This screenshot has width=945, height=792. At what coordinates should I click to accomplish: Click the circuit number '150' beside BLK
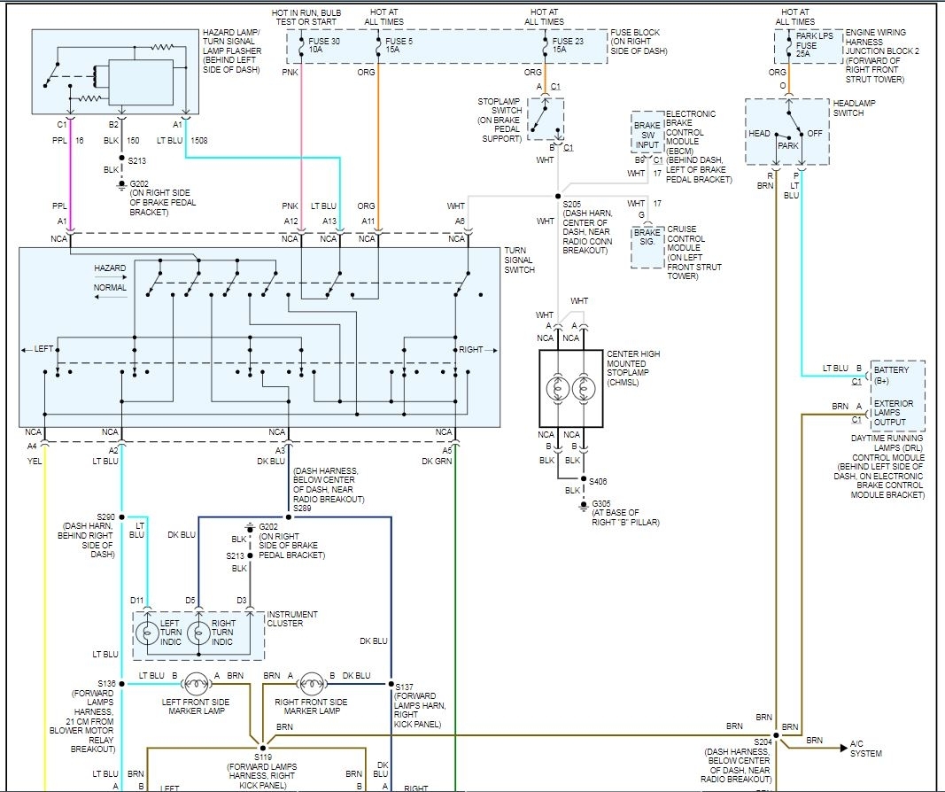[x=133, y=141]
